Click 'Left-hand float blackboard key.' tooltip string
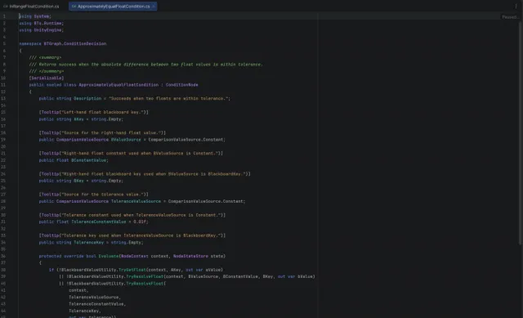Image resolution: width=523 pixels, height=318 pixels. 104,112
